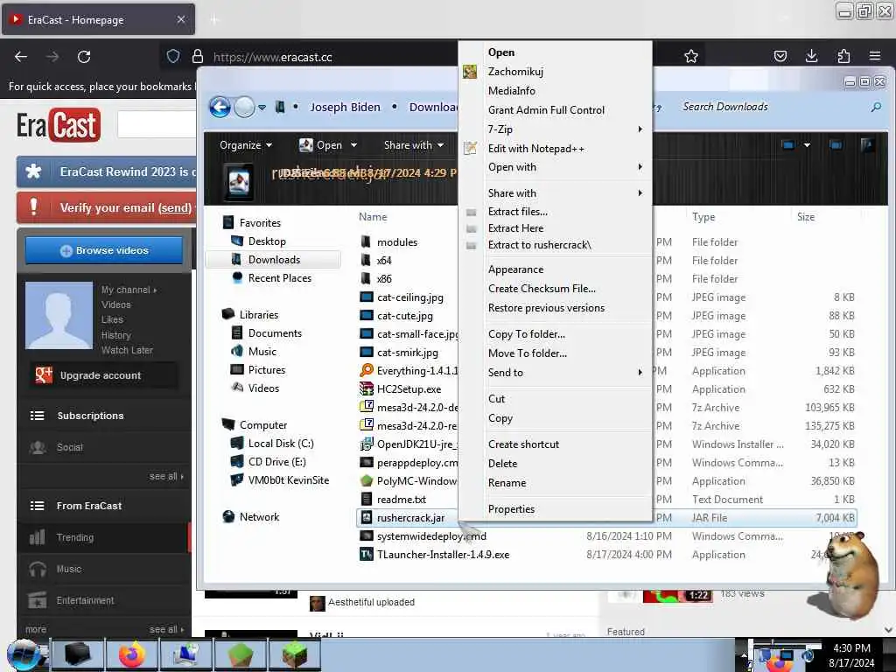Click Network in the navigation pane
Image resolution: width=896 pixels, height=672 pixels.
coord(259,516)
